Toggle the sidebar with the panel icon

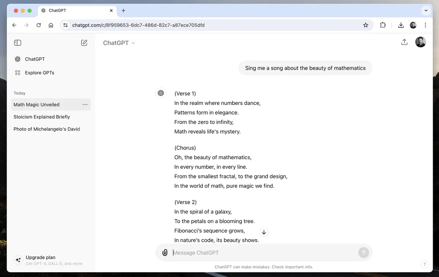(x=18, y=43)
